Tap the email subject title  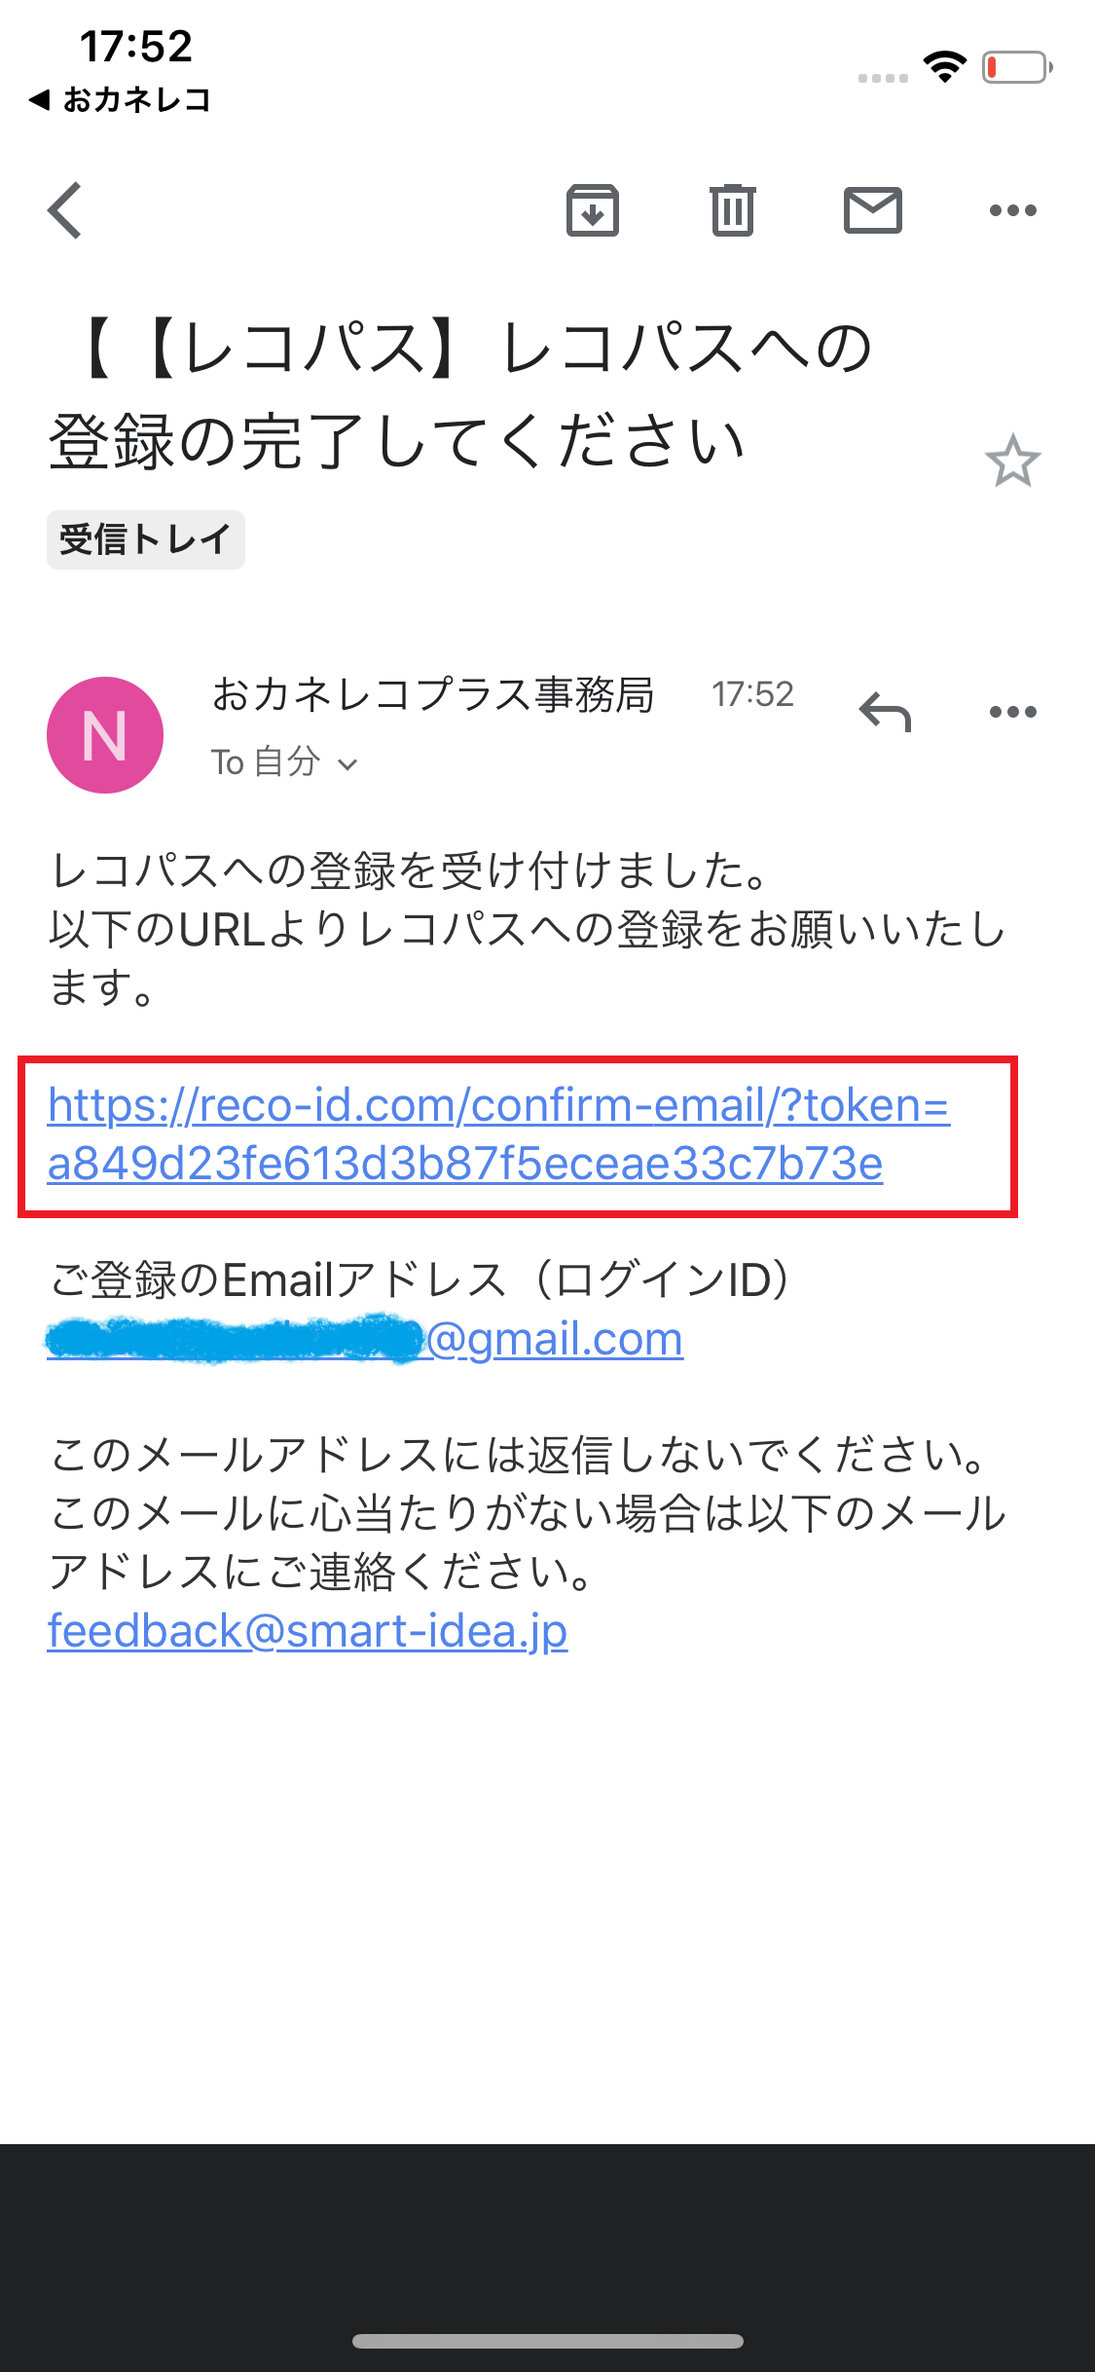462,394
